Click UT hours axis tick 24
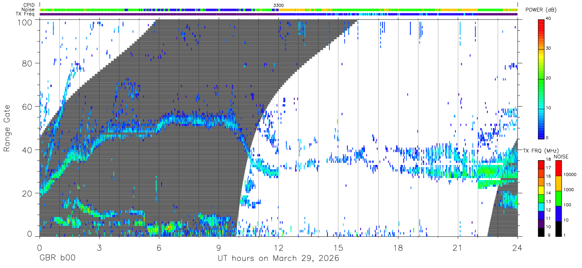The width and height of the screenshot is (582, 268). coord(517,247)
